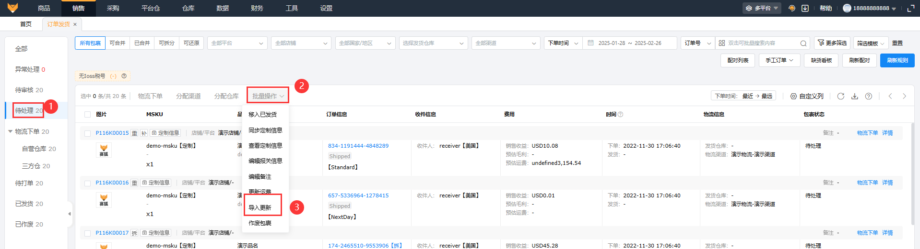Screen dimensions: 920x249
Task: Check the box for package P116K00017
Action: point(87,233)
